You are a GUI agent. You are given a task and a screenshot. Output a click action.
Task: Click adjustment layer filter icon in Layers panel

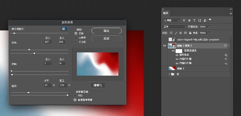point(189,20)
